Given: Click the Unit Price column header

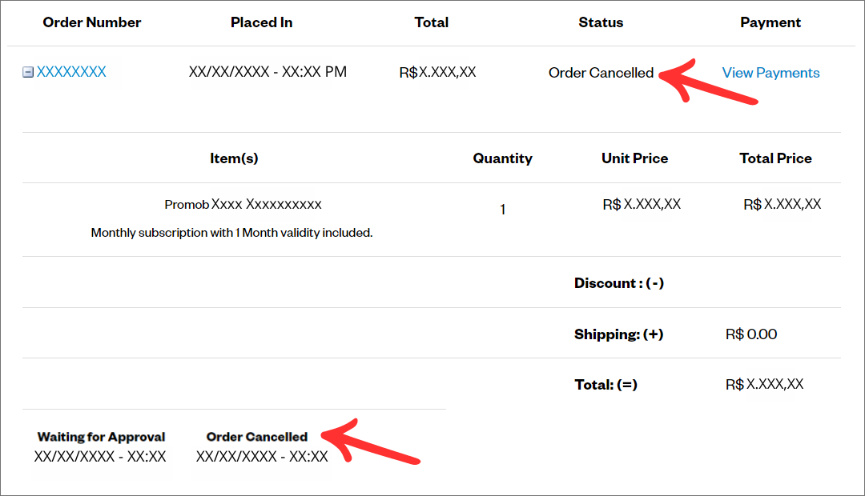Looking at the screenshot, I should click(634, 158).
